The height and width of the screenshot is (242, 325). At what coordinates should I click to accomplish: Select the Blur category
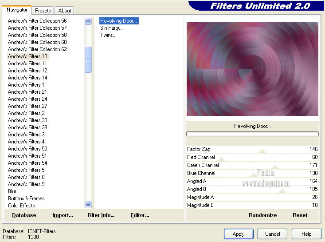pos(12,191)
